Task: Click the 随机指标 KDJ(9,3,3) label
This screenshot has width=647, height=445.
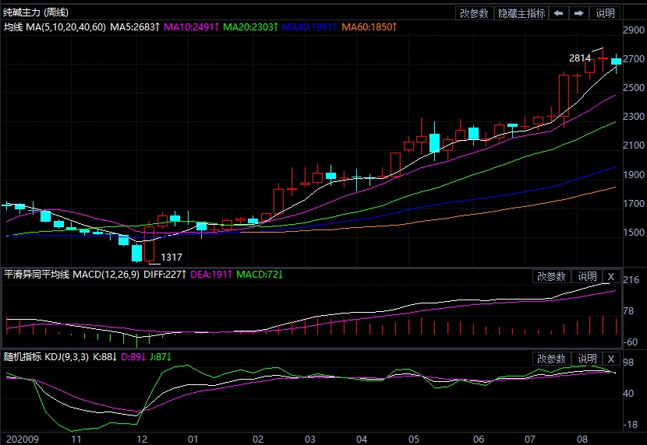Action: point(46,357)
